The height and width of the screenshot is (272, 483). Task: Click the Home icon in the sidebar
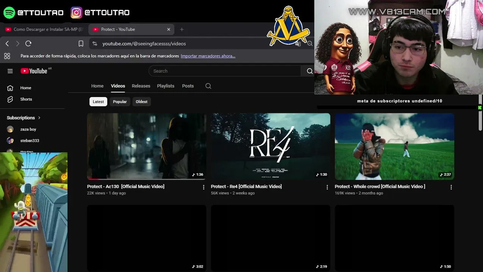10,88
